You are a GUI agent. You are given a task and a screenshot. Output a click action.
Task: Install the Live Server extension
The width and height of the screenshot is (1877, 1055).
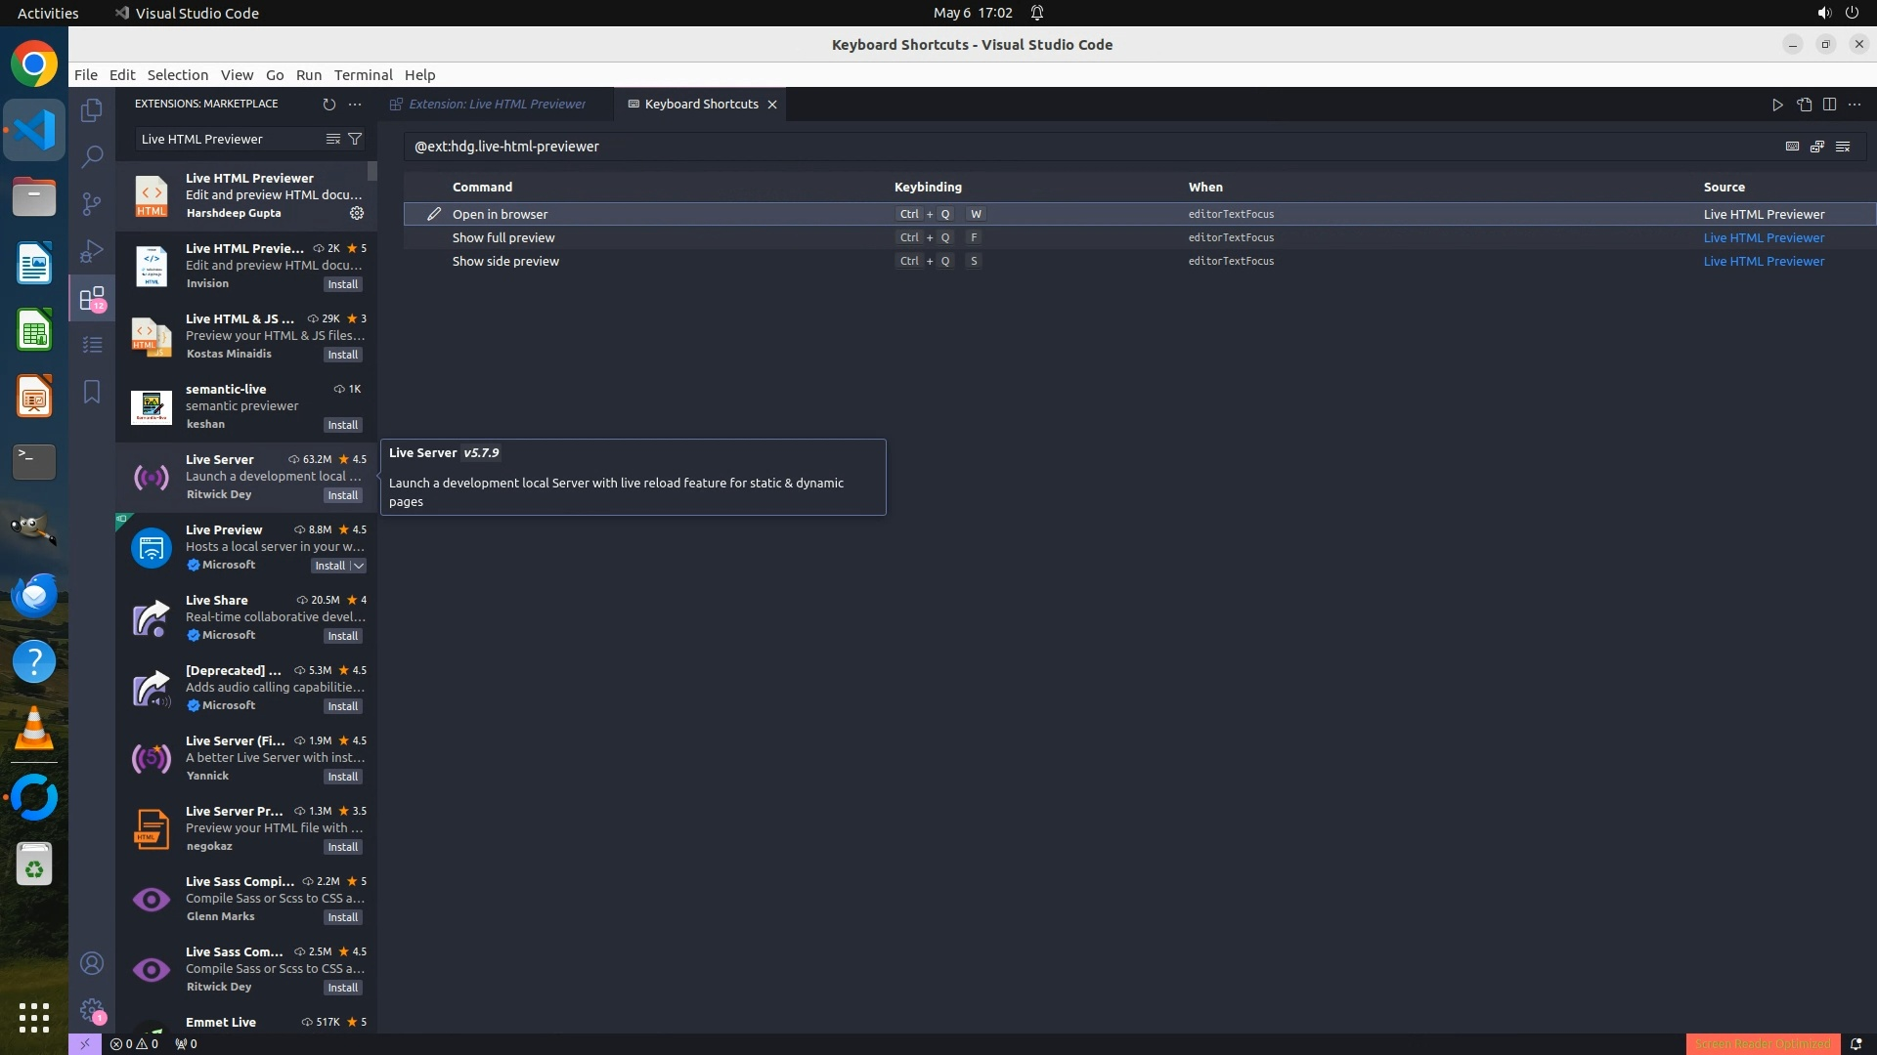tap(342, 495)
